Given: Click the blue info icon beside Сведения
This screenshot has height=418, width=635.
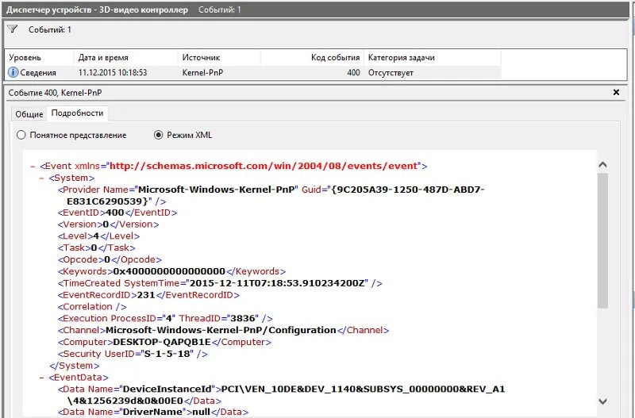Looking at the screenshot, I should click(13, 72).
